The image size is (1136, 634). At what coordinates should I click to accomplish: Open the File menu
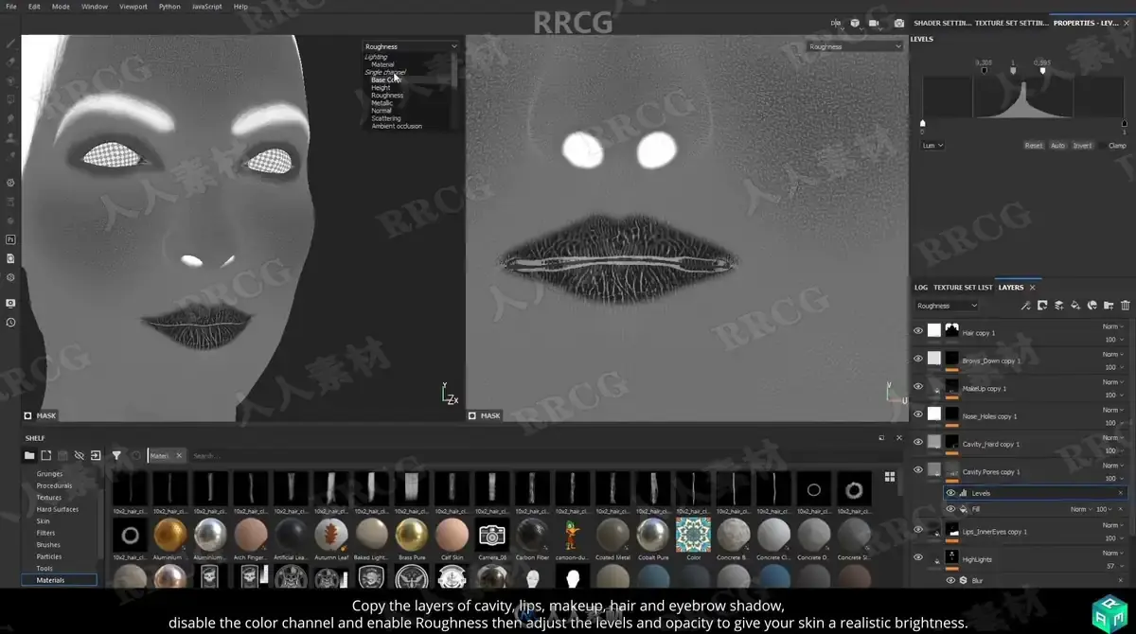coord(11,7)
